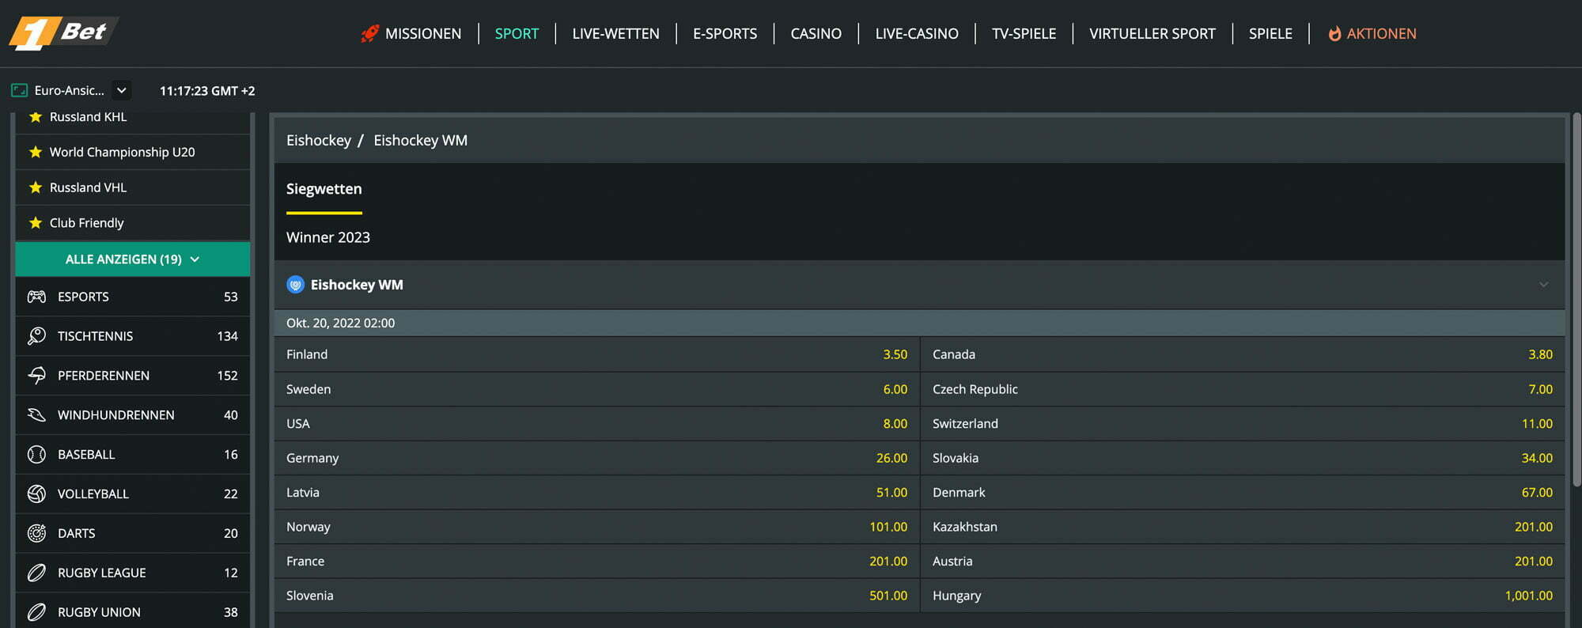Bet on Latvia at 51.00
The image size is (1582, 628).
tap(596, 492)
